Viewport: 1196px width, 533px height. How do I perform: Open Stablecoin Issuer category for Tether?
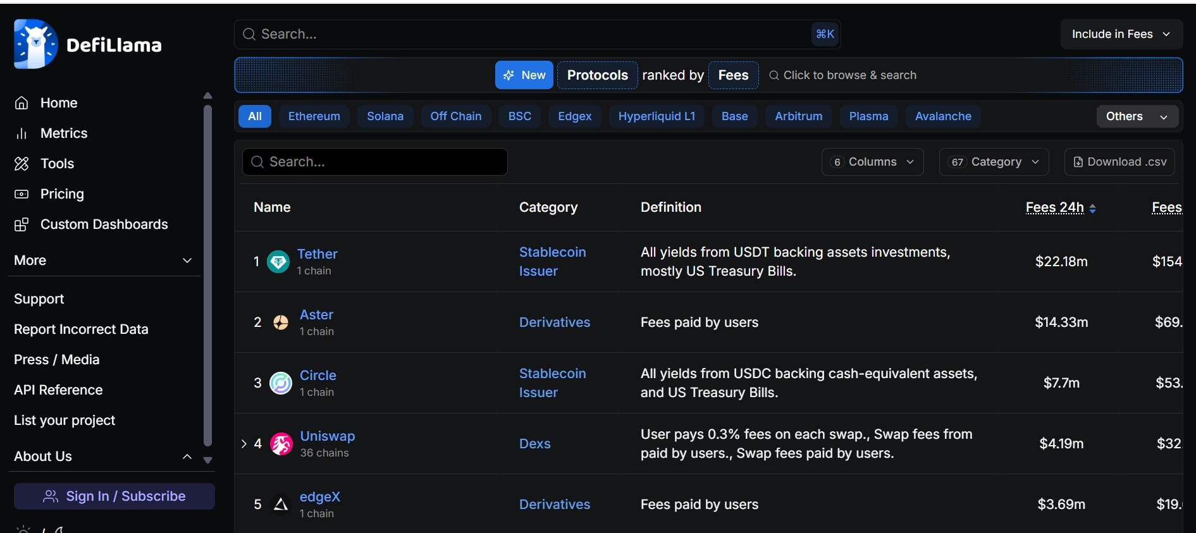[553, 262]
